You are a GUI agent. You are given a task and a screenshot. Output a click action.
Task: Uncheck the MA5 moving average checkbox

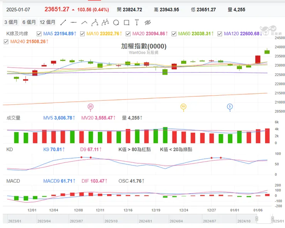coord(39,34)
